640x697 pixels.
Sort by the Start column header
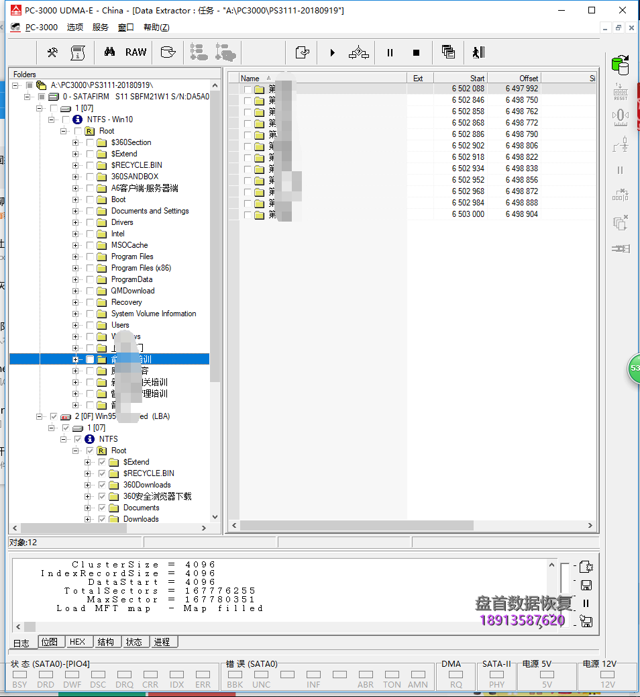coord(460,79)
